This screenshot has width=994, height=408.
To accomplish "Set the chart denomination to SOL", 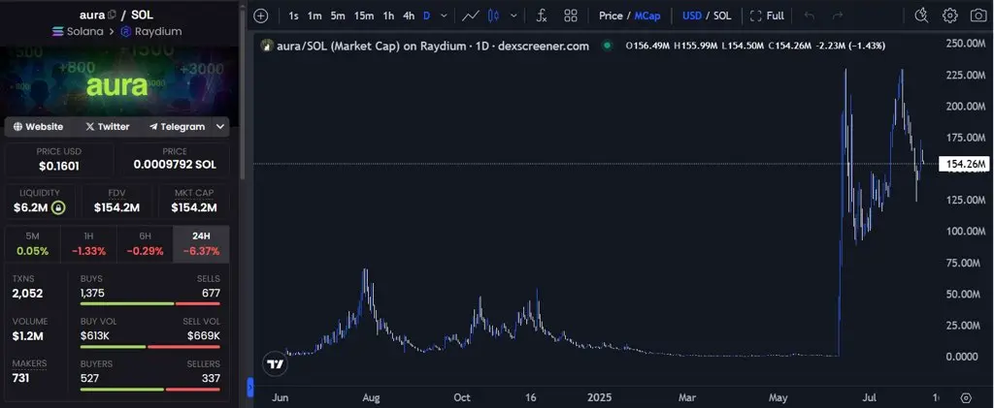I will (x=722, y=16).
